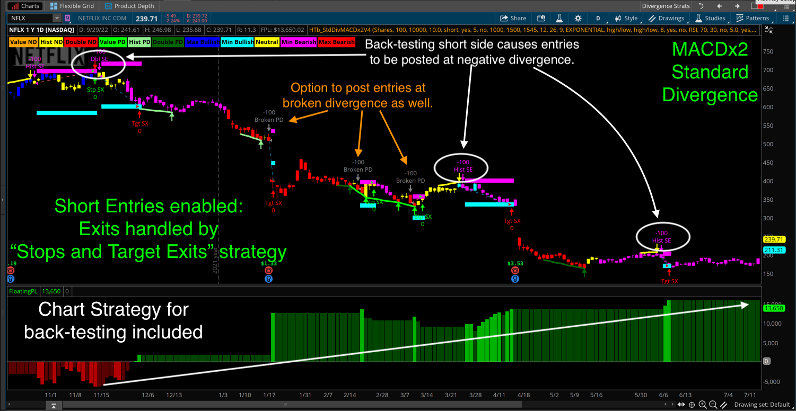Screen dimensions: 796x411
Task: Open the Drawings menu
Action: pyautogui.click(x=667, y=18)
